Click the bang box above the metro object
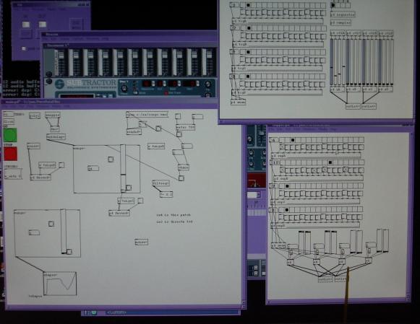Image resolution: width=420 pixels, height=324 pixels. (x=178, y=116)
